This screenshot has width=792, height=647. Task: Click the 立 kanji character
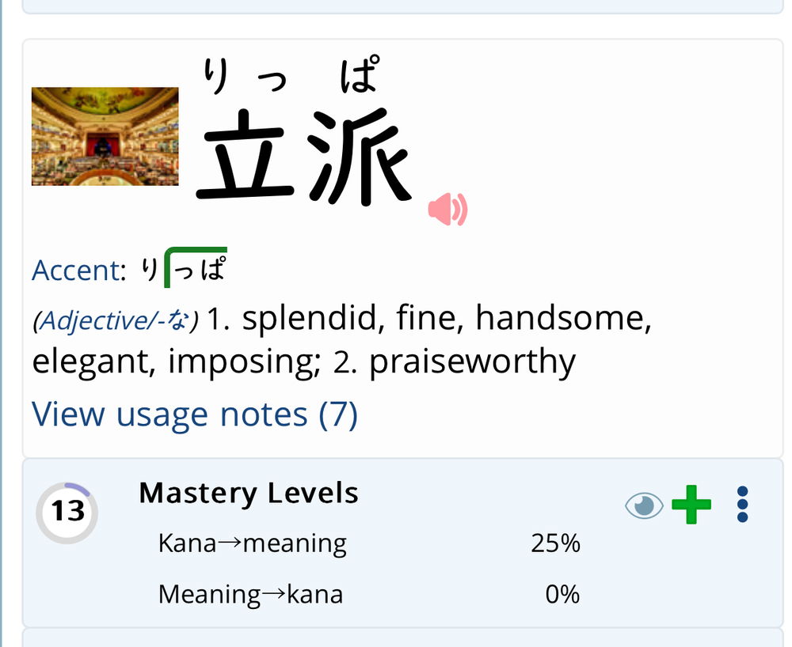[x=246, y=157]
